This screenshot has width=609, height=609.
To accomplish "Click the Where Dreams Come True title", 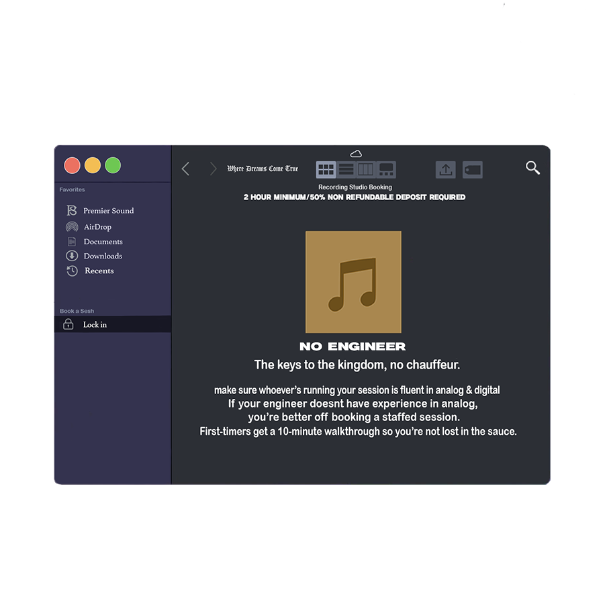I will pyautogui.click(x=263, y=169).
